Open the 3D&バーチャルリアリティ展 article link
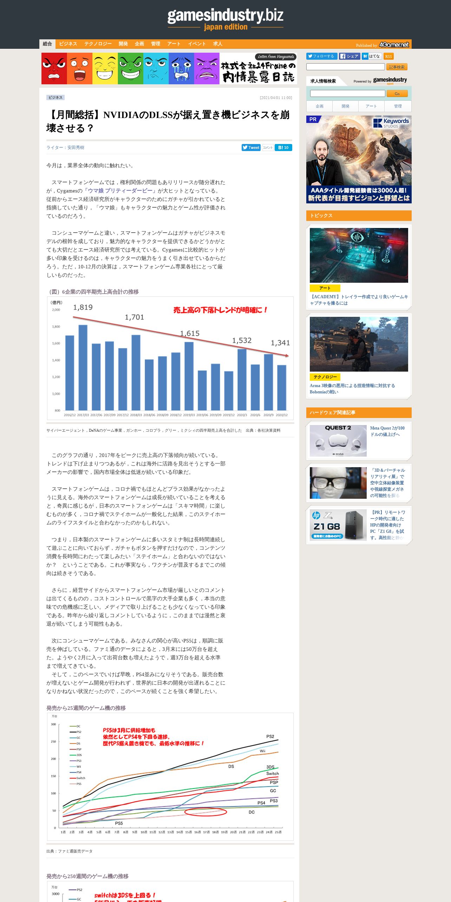451x902 pixels. [x=388, y=483]
